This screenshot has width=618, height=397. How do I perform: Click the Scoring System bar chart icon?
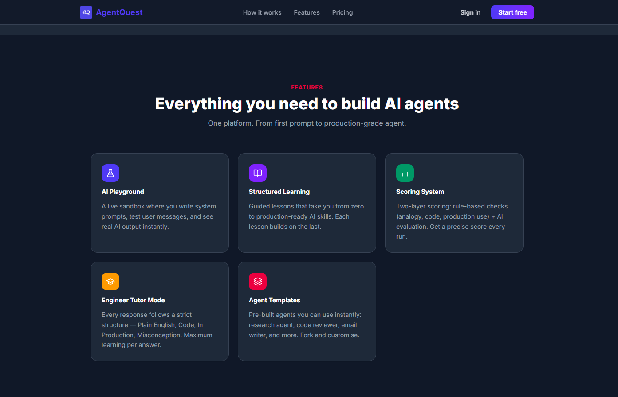pos(405,173)
